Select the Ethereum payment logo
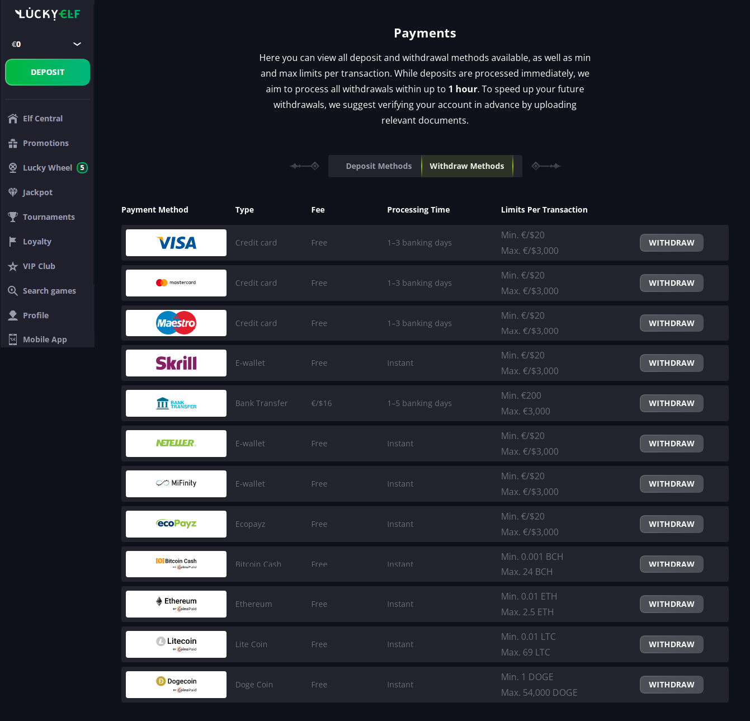The image size is (750, 721). (x=176, y=604)
